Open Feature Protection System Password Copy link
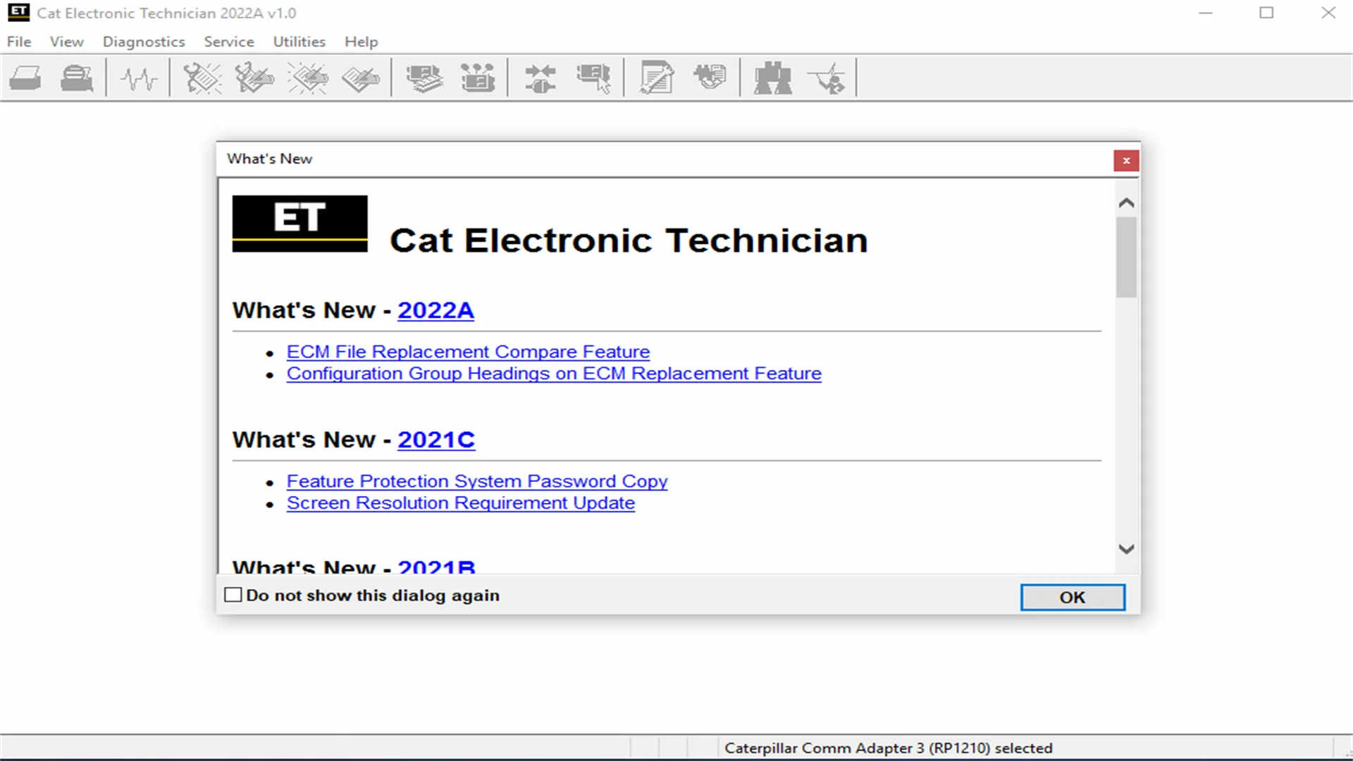1353x761 pixels. click(477, 481)
